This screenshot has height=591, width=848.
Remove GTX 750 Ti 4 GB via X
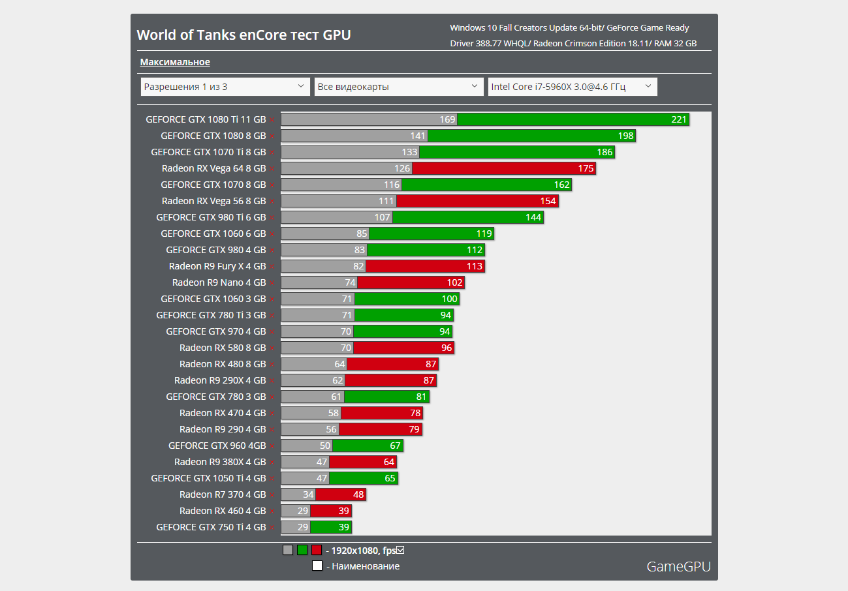pos(272,528)
